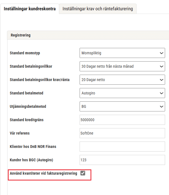Switch to Inställningar krav och räntefakturering tab

coord(98,9)
